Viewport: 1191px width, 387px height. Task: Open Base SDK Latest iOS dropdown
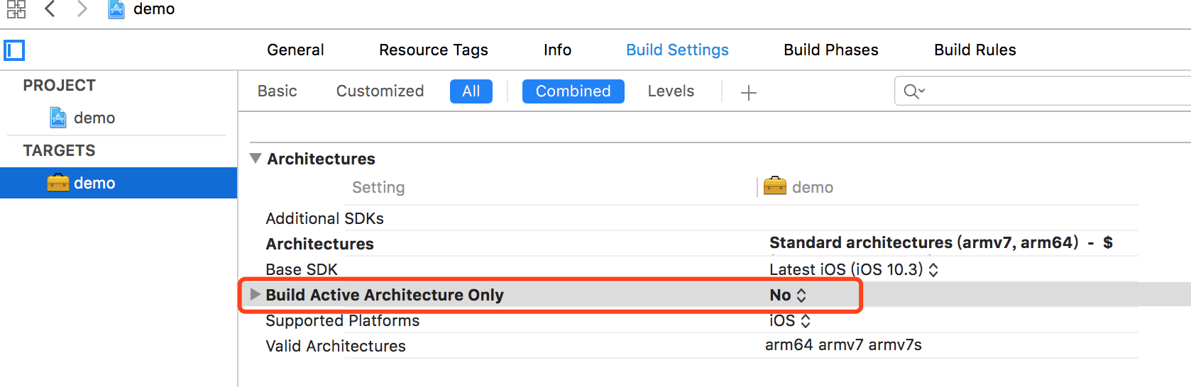tap(853, 269)
